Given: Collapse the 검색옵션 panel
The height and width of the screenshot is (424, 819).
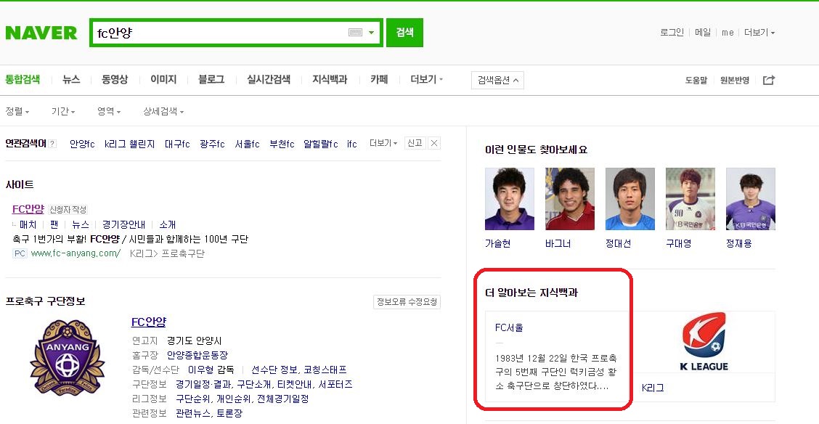Looking at the screenshot, I should click(497, 81).
